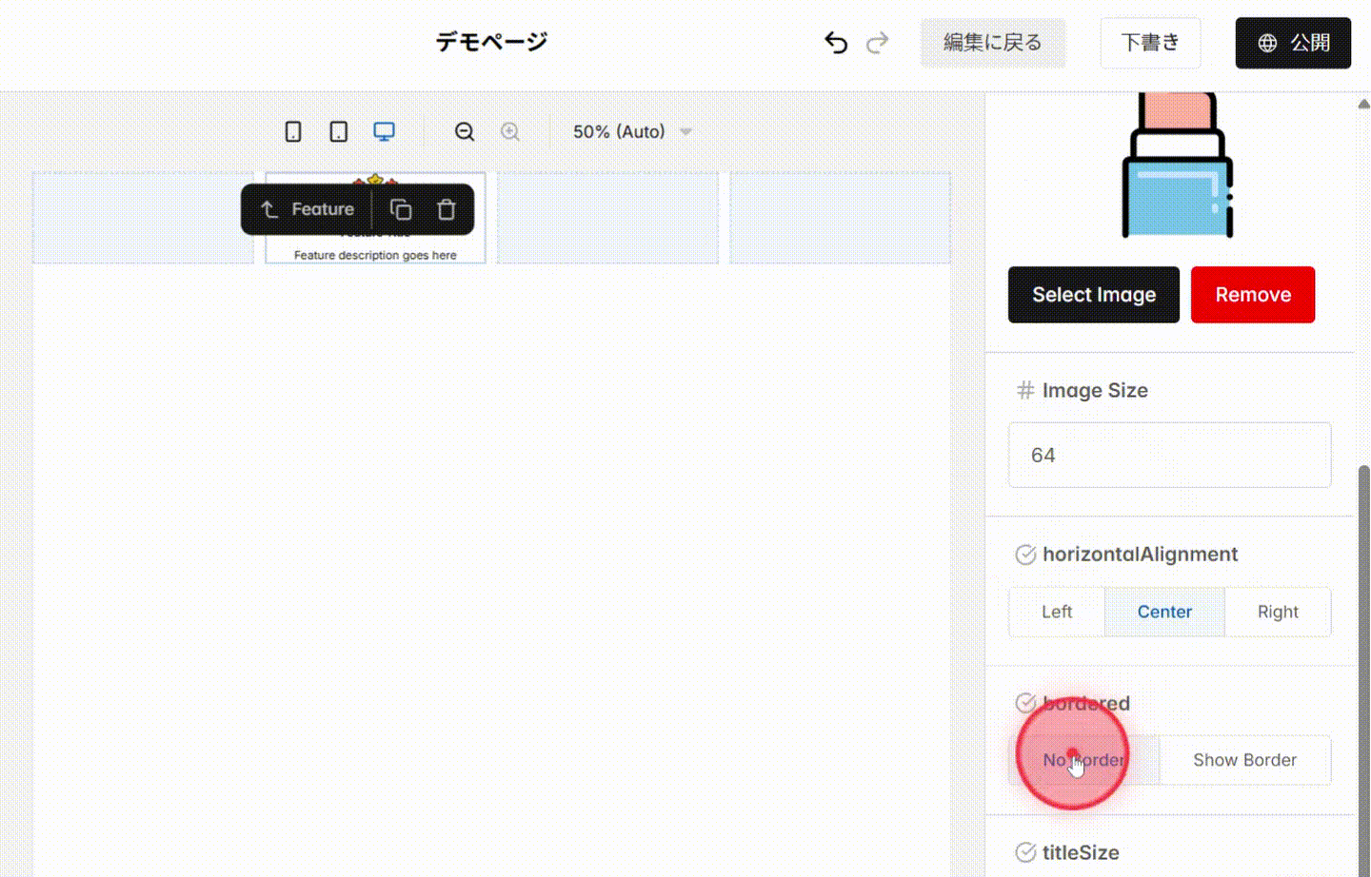Enable Show Border option

pyautogui.click(x=1245, y=760)
